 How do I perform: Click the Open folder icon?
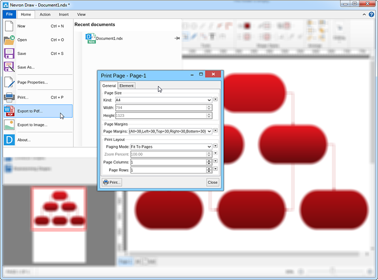[9, 40]
